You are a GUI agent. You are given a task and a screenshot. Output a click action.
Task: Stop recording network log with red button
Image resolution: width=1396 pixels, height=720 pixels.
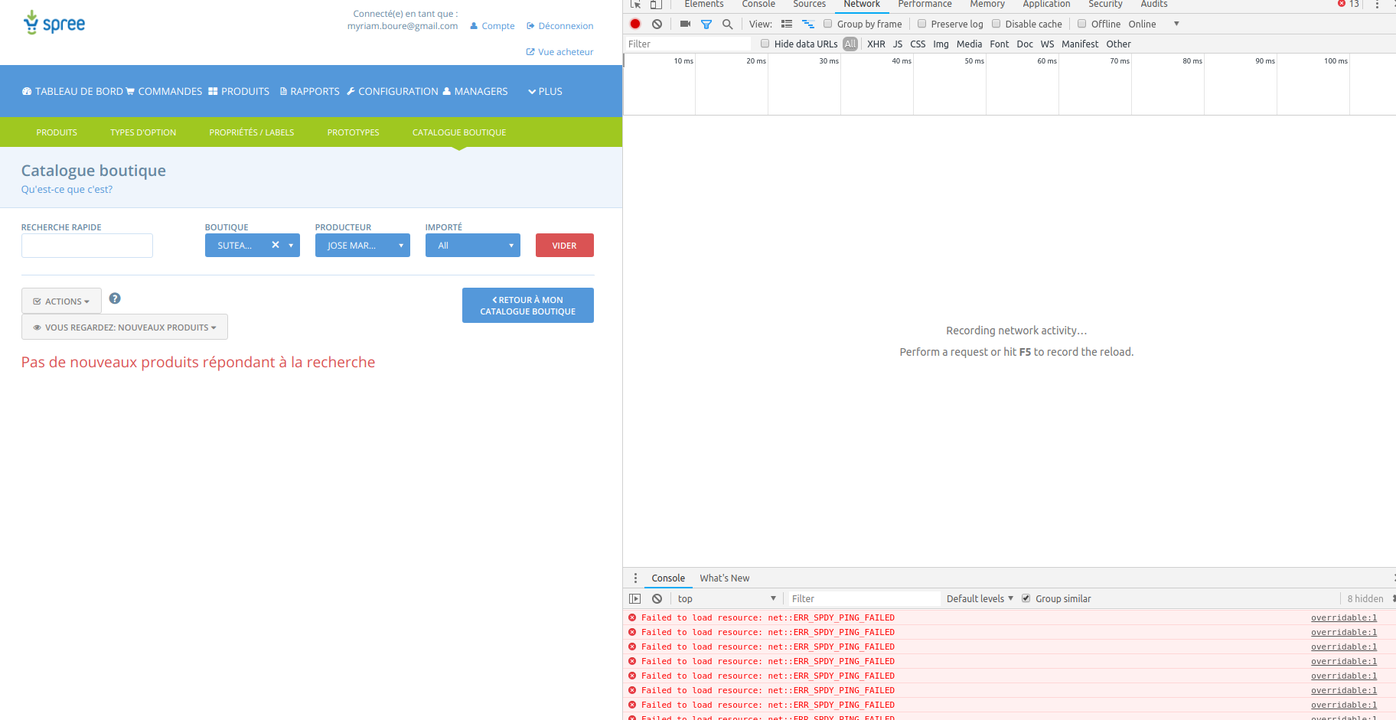[x=635, y=24]
